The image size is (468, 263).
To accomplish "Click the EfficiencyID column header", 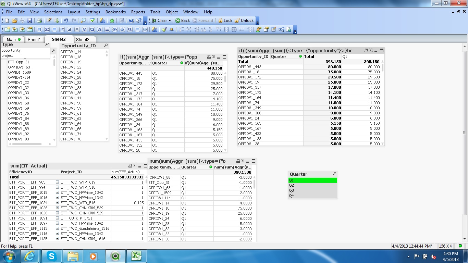I will click(34, 172).
